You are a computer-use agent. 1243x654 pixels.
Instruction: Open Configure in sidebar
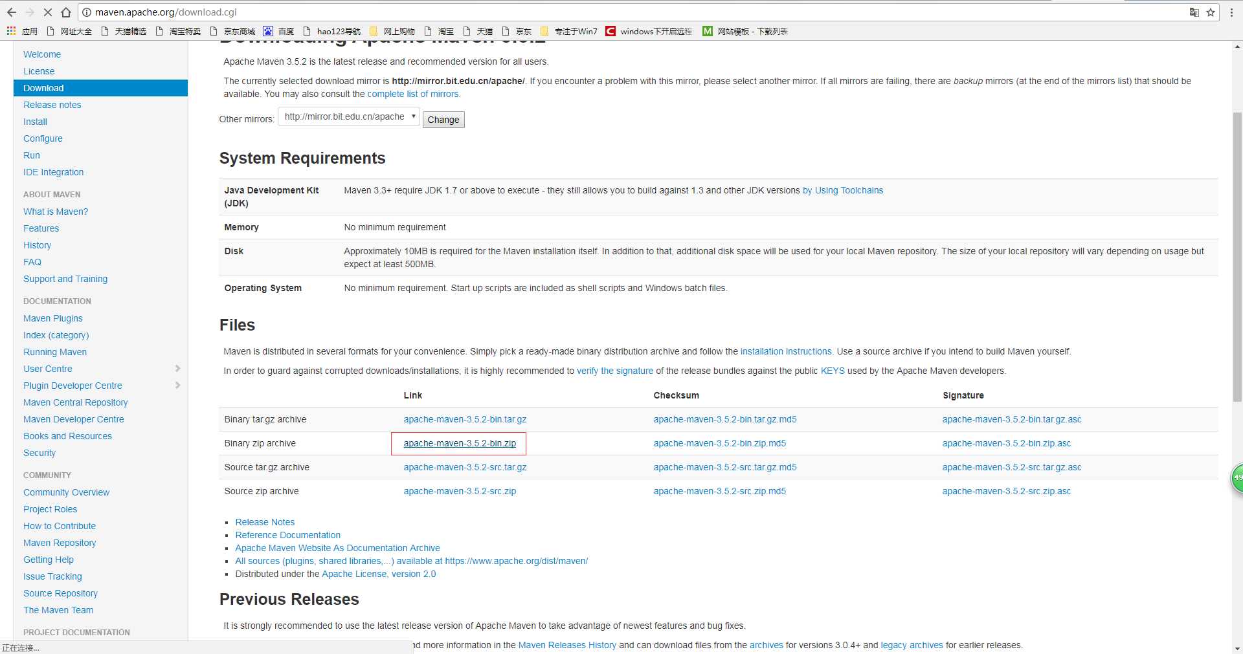tap(43, 138)
